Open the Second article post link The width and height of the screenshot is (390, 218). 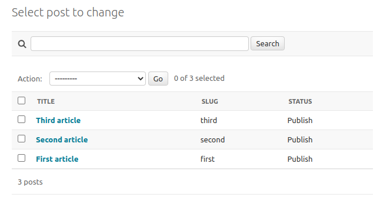(62, 139)
